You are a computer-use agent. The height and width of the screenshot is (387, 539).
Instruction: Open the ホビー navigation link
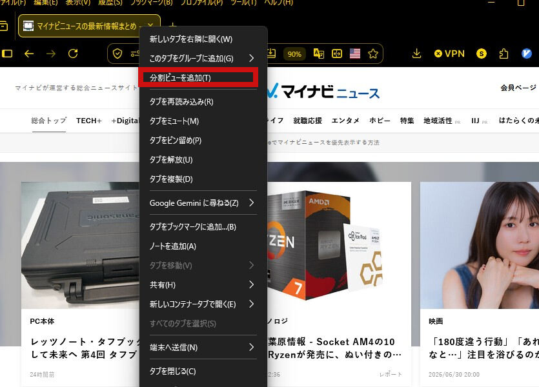380,121
